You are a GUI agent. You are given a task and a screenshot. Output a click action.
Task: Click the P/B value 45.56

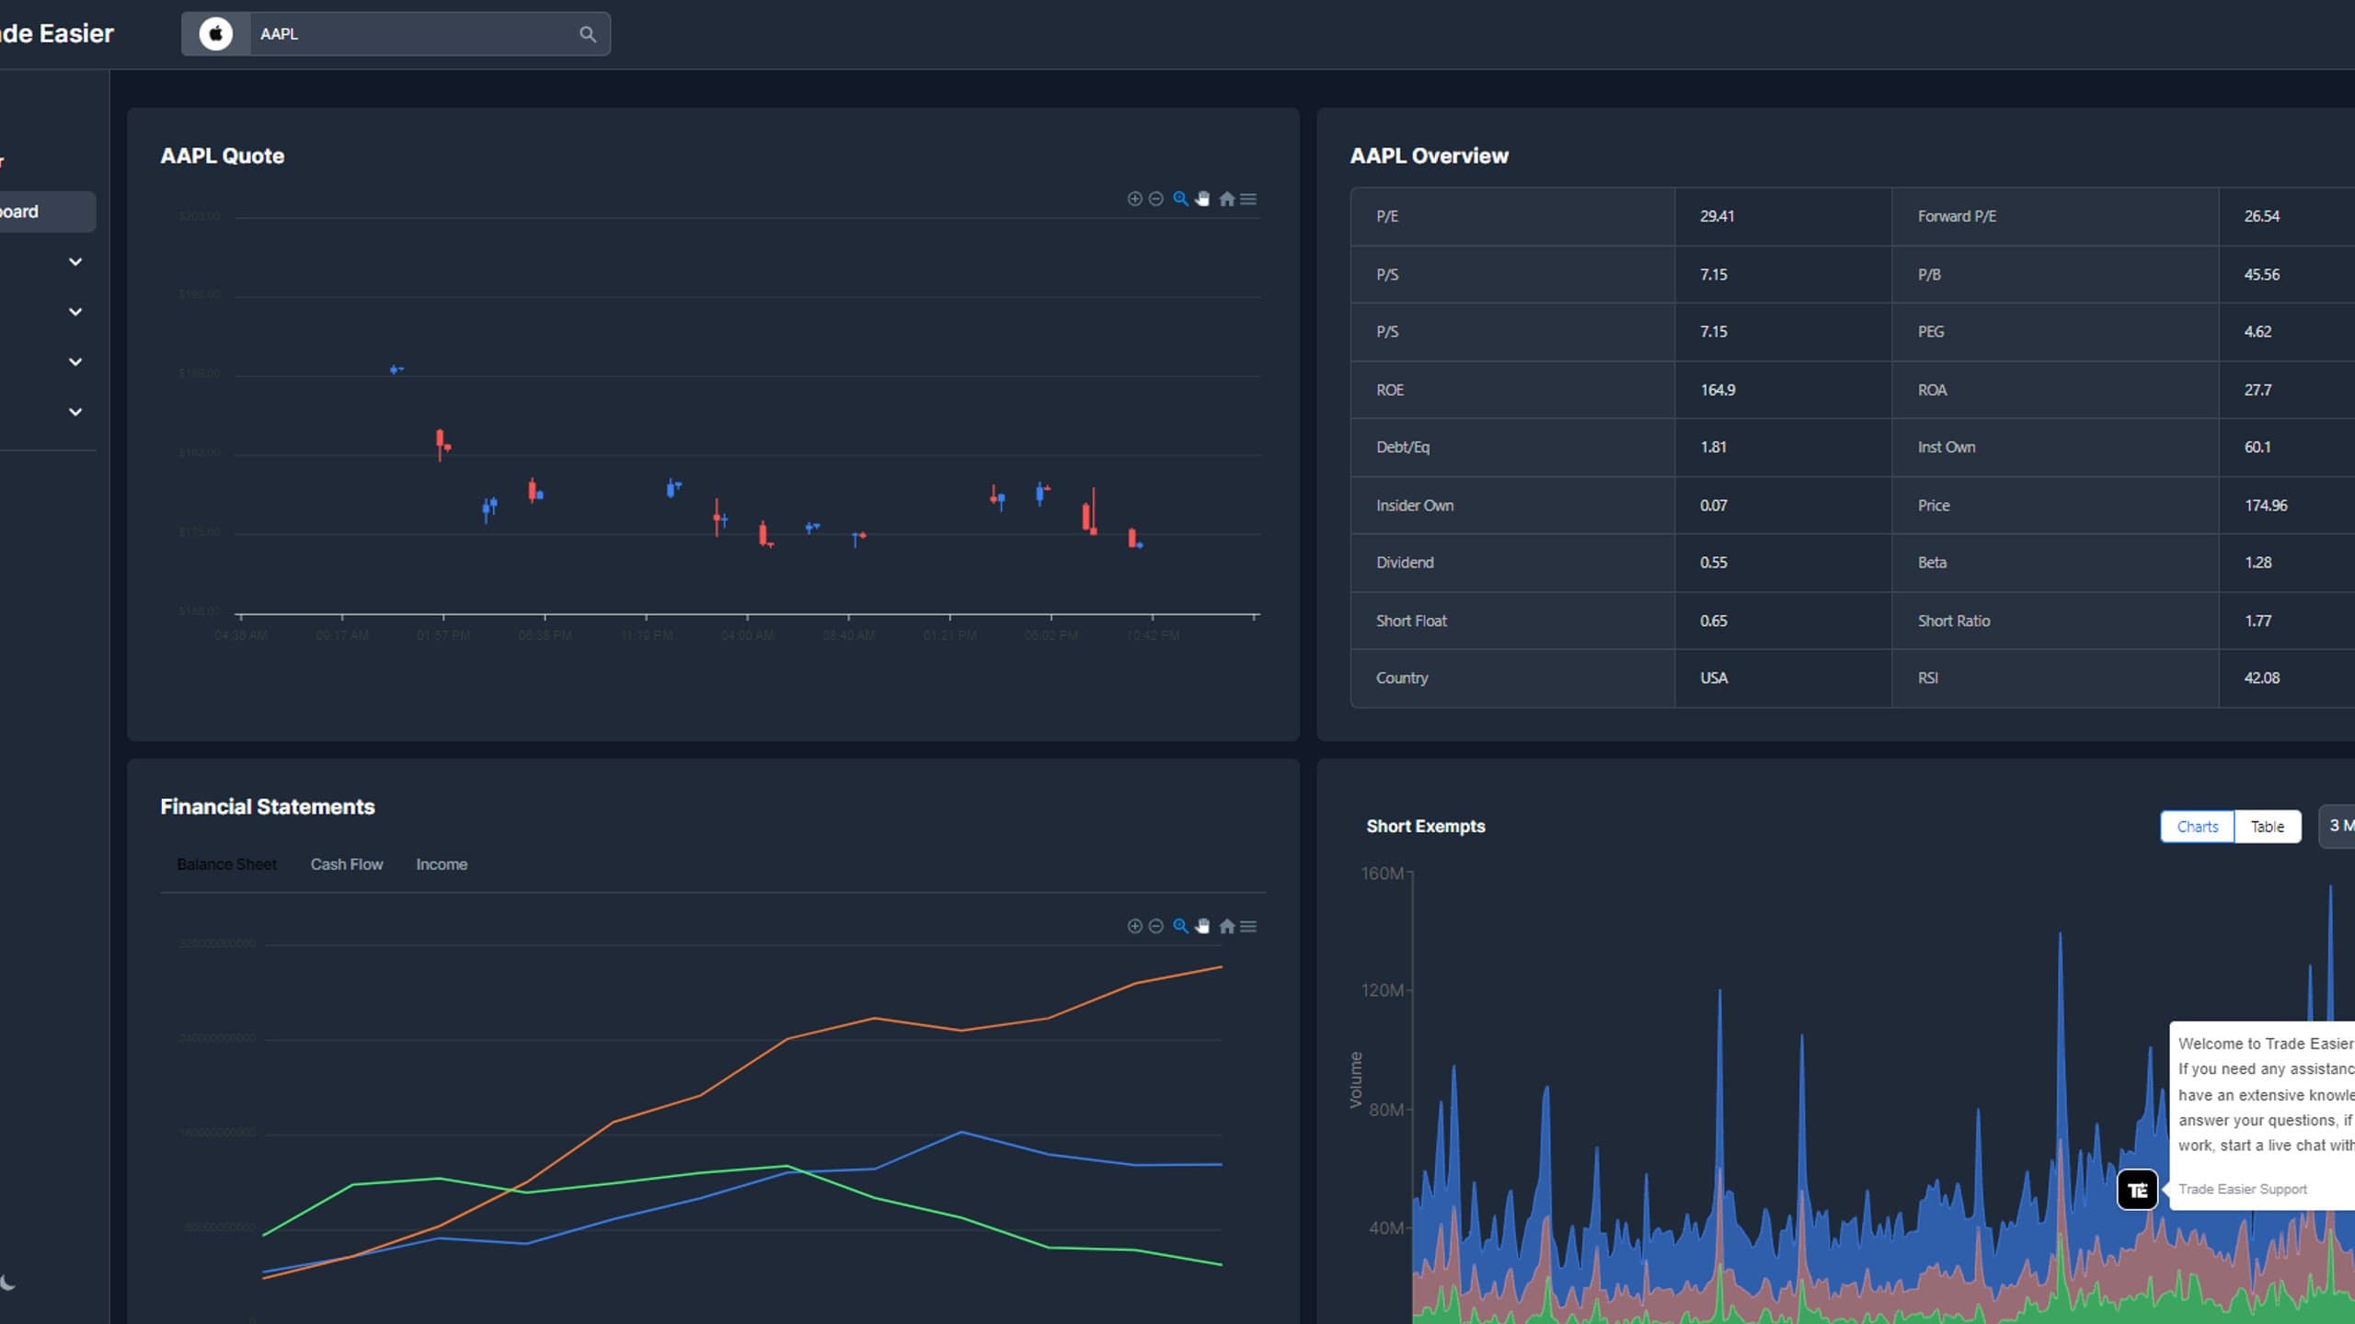point(2261,274)
